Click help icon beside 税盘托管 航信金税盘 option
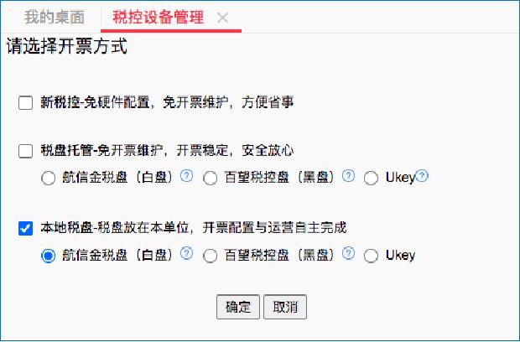This screenshot has height=342, width=520. pos(187,177)
